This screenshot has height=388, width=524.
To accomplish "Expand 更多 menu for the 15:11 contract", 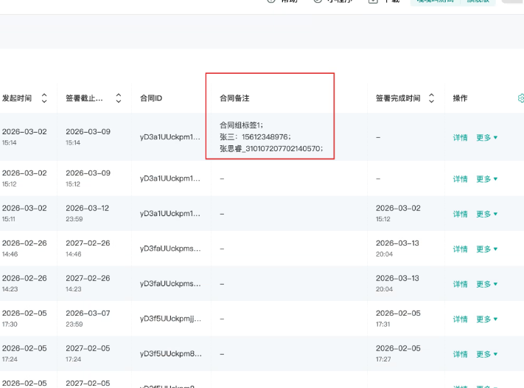I will coord(487,214).
